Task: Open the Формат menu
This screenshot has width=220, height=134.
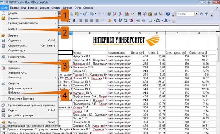Action: click(x=44, y=8)
